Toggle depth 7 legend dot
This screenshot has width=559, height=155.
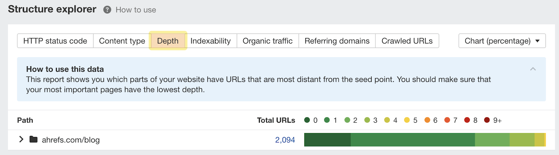[x=447, y=120]
